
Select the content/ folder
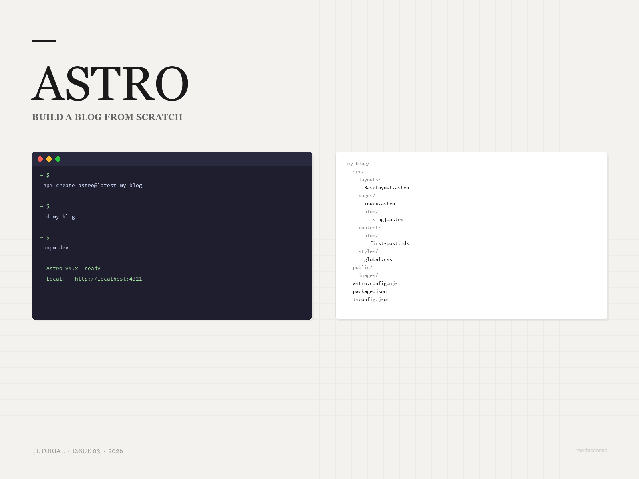pos(370,228)
